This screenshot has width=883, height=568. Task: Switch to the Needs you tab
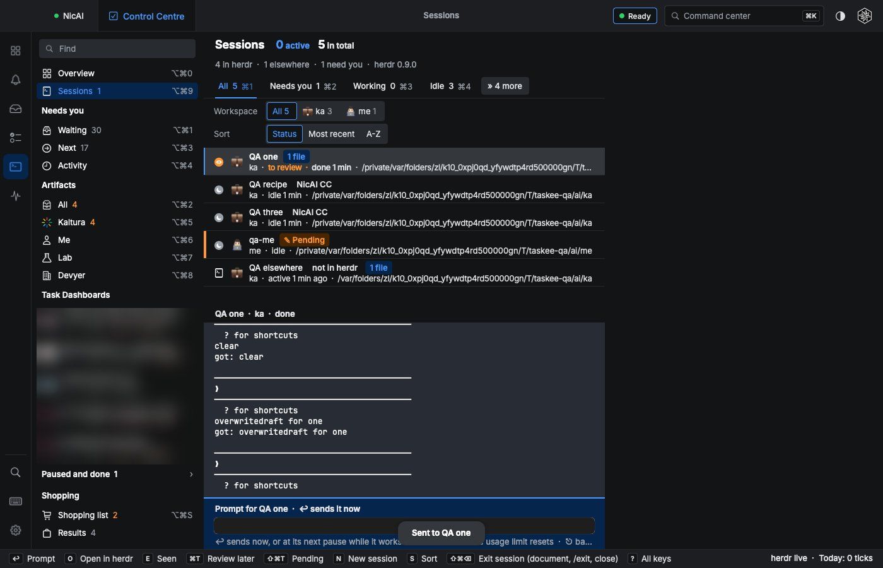click(303, 86)
